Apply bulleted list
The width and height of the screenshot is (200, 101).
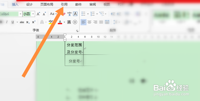[84, 14]
